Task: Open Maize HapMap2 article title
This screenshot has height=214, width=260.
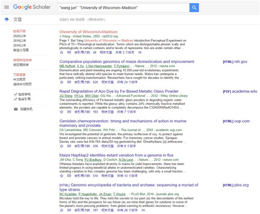Action: pyautogui.click(x=116, y=155)
